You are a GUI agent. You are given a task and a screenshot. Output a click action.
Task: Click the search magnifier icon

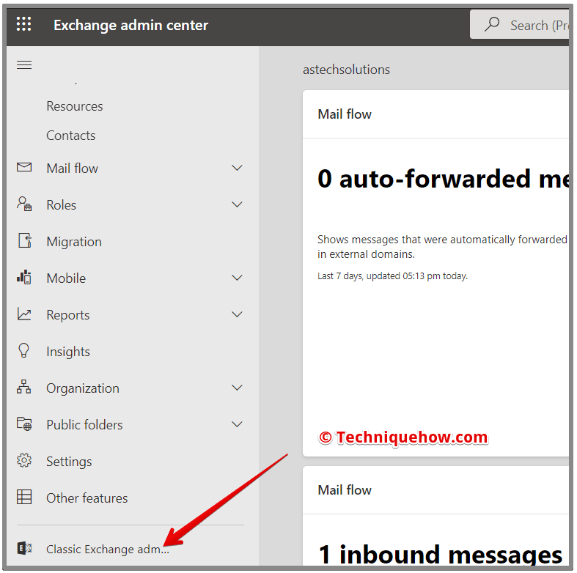(x=492, y=25)
